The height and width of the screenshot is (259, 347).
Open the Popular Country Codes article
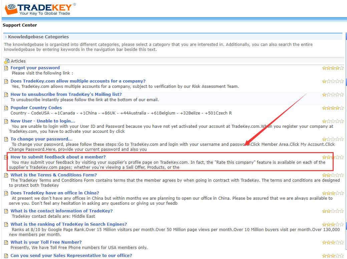tap(36, 108)
